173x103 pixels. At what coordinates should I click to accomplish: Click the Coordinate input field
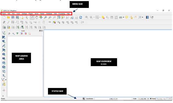coord(113,99)
